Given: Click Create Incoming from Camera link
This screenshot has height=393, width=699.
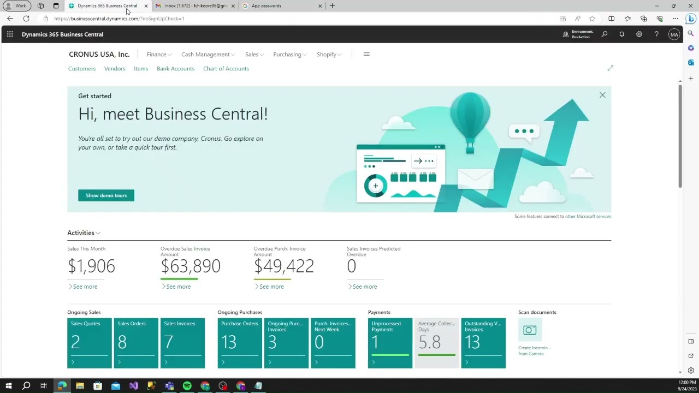Looking at the screenshot, I should [534, 350].
